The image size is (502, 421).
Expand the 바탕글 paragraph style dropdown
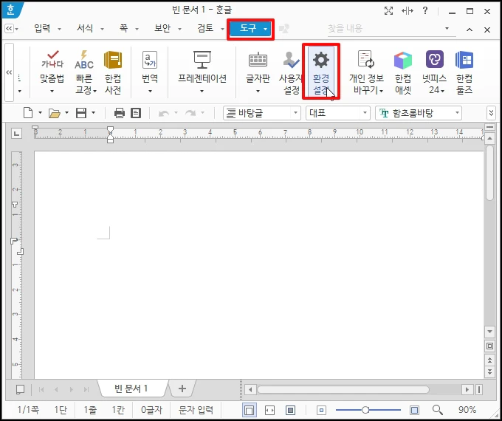pos(295,113)
